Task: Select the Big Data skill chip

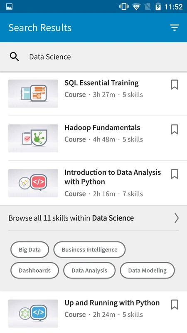Action: point(30,249)
